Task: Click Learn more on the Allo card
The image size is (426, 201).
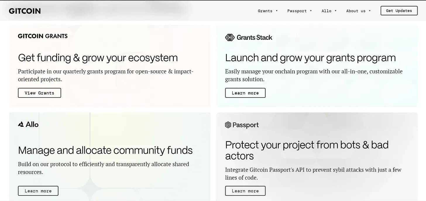Action: pyautogui.click(x=38, y=190)
